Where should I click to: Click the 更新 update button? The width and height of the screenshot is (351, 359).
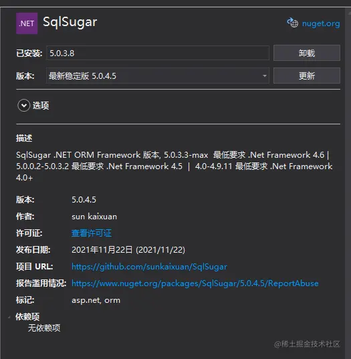(x=307, y=76)
